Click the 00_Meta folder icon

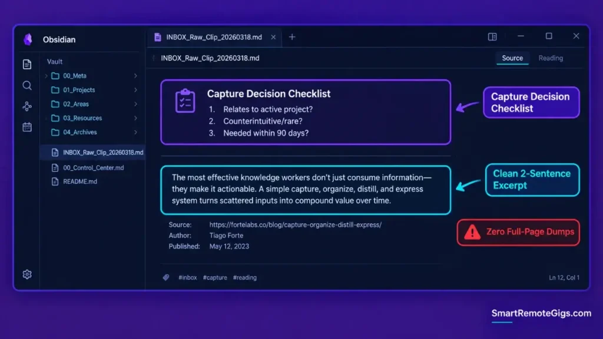(x=55, y=76)
